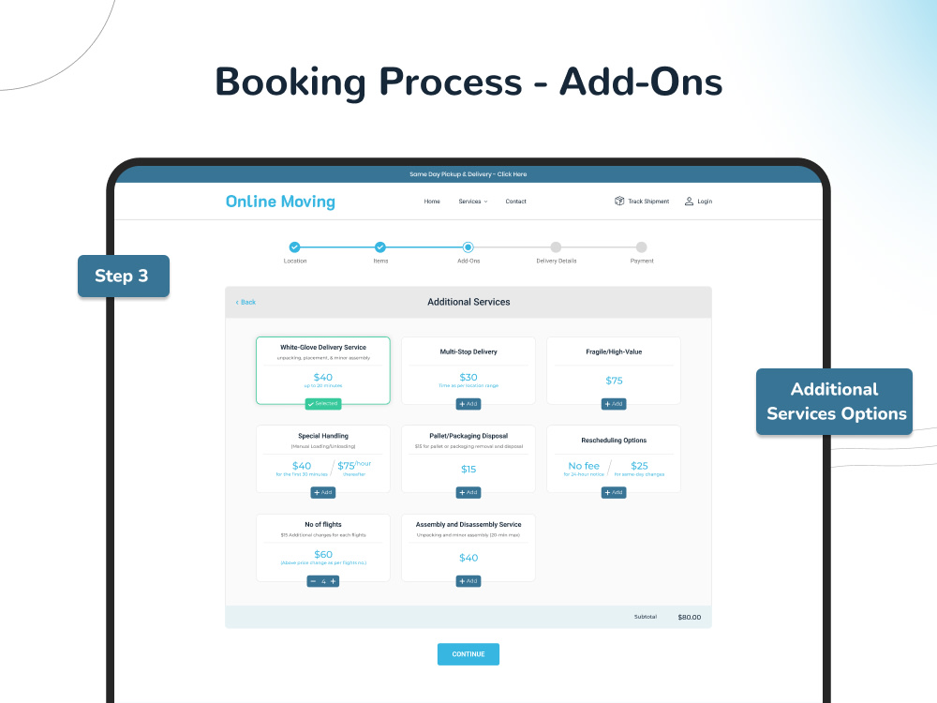
Task: Click the Items step checkmark
Action: [380, 247]
